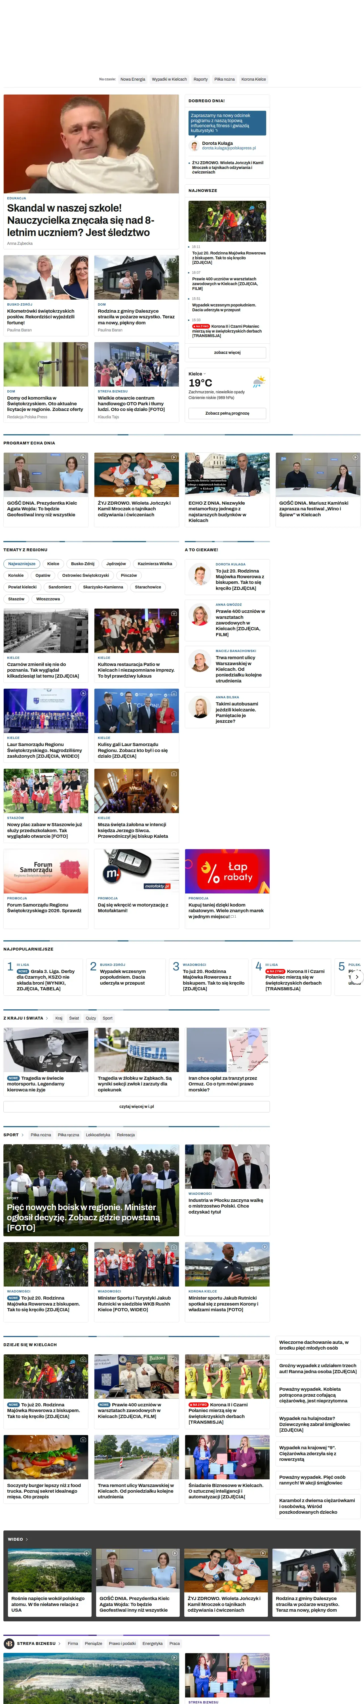Image resolution: width=364 pixels, height=1704 pixels.
Task: Click the blue program announcement box in Dobrego Dnia
Action: [227, 123]
